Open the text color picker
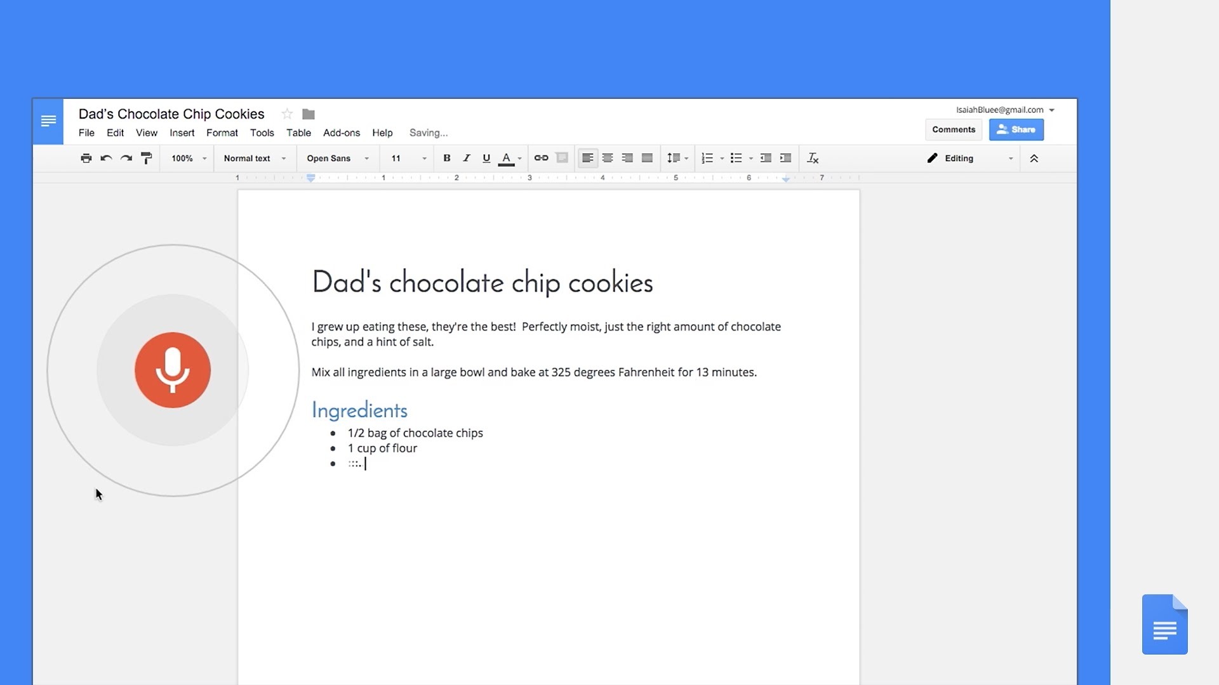 [507, 159]
